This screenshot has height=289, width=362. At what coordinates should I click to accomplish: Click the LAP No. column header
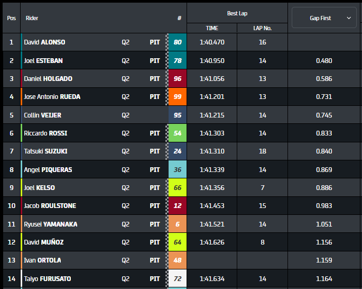pos(263,28)
